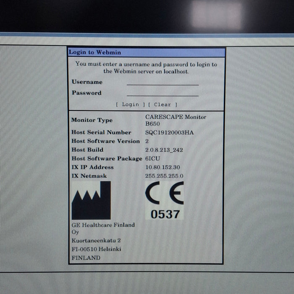Click the 'IX IP Address' label
294x294 pixels.
(93, 167)
